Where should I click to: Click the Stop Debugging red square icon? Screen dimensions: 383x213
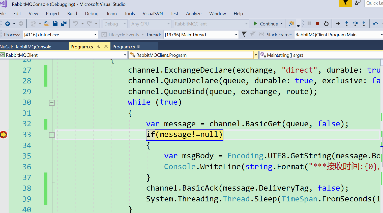318,24
